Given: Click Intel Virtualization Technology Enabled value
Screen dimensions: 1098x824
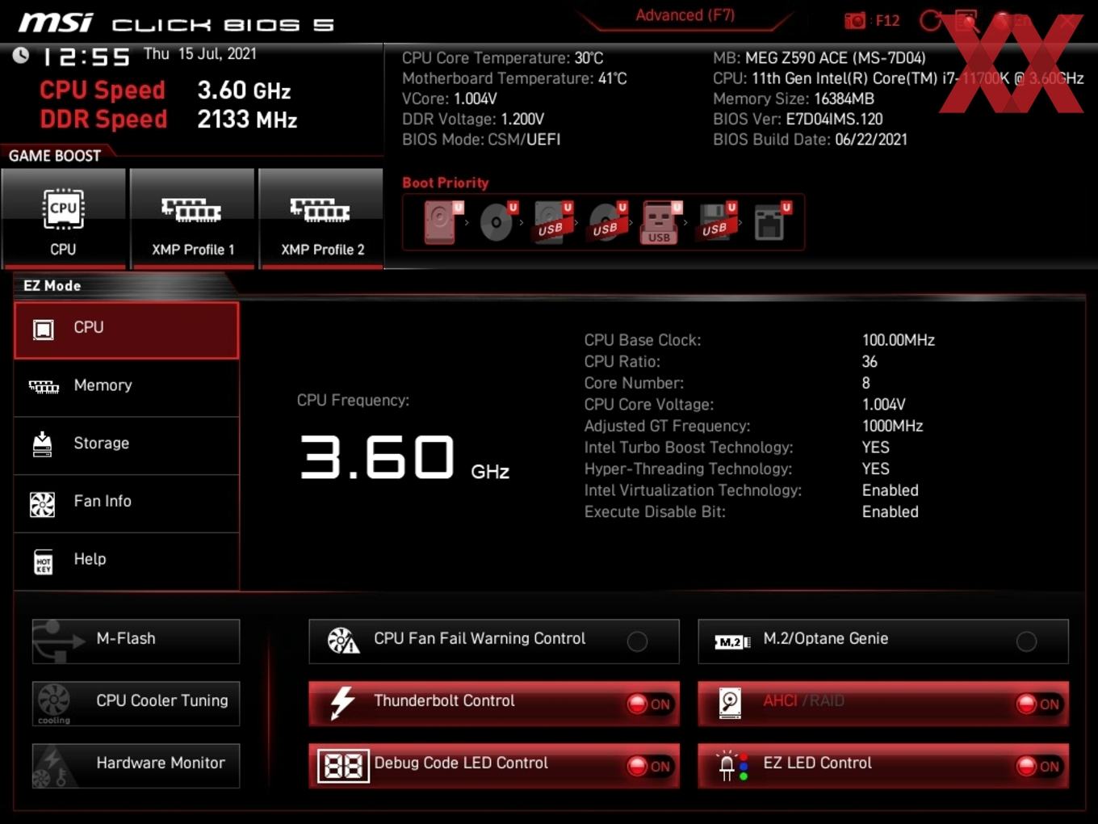Looking at the screenshot, I should tap(891, 490).
